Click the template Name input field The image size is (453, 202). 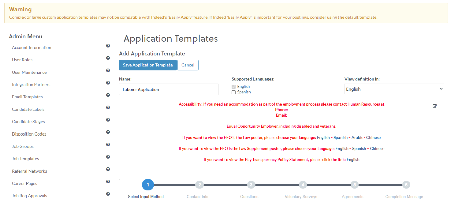[x=168, y=89]
